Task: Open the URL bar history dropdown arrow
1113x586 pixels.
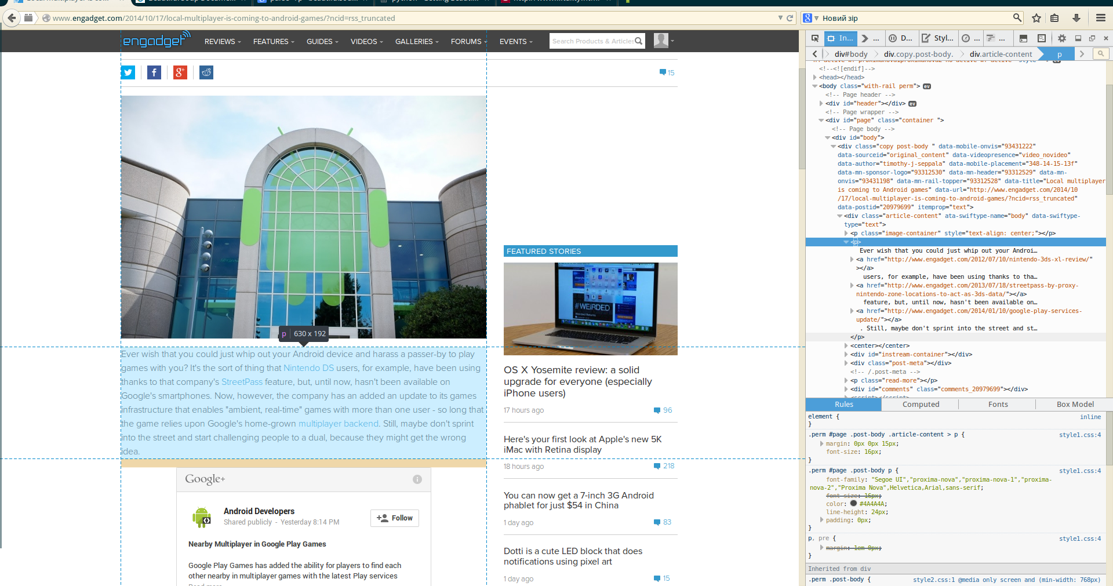Action: (780, 18)
